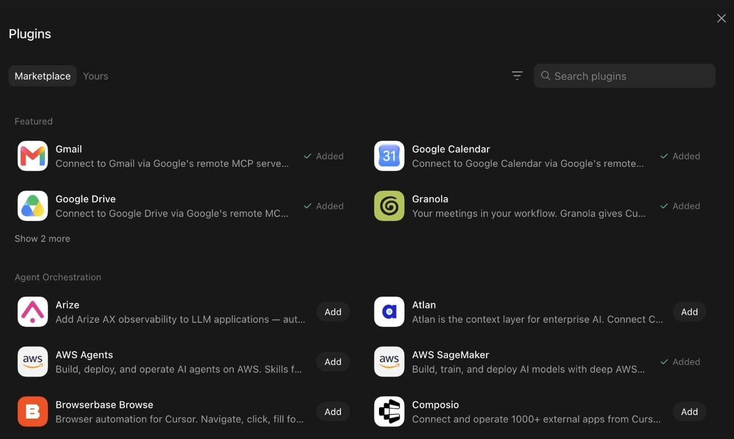The width and height of the screenshot is (734, 439).
Task: Click the Added status for Google Calendar
Action: click(x=680, y=156)
